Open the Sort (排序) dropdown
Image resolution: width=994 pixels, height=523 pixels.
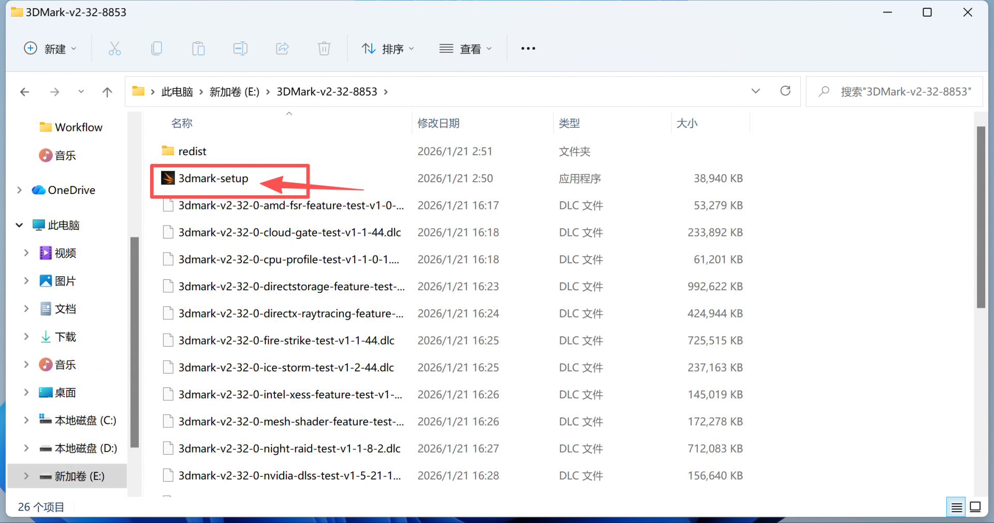click(388, 49)
